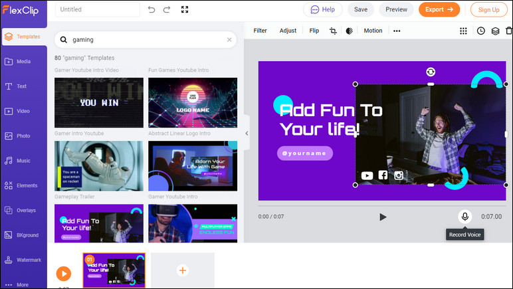This screenshot has height=289, width=513.
Task: Undo the last action
Action: pos(151,9)
